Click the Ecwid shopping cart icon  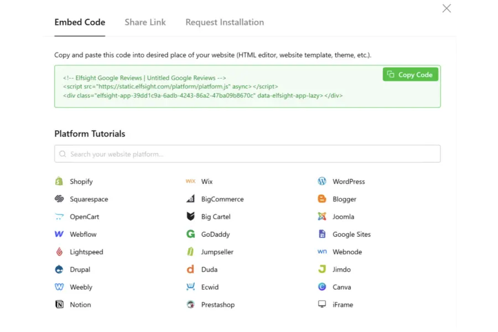point(190,287)
